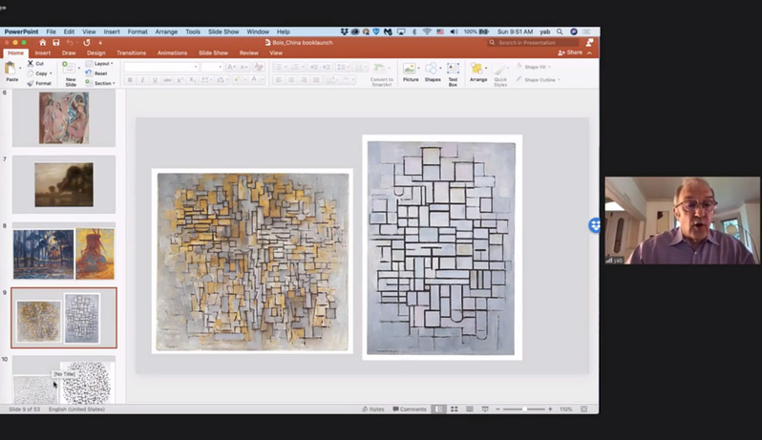The width and height of the screenshot is (762, 440).
Task: Insert a Text Box
Action: coord(453,70)
